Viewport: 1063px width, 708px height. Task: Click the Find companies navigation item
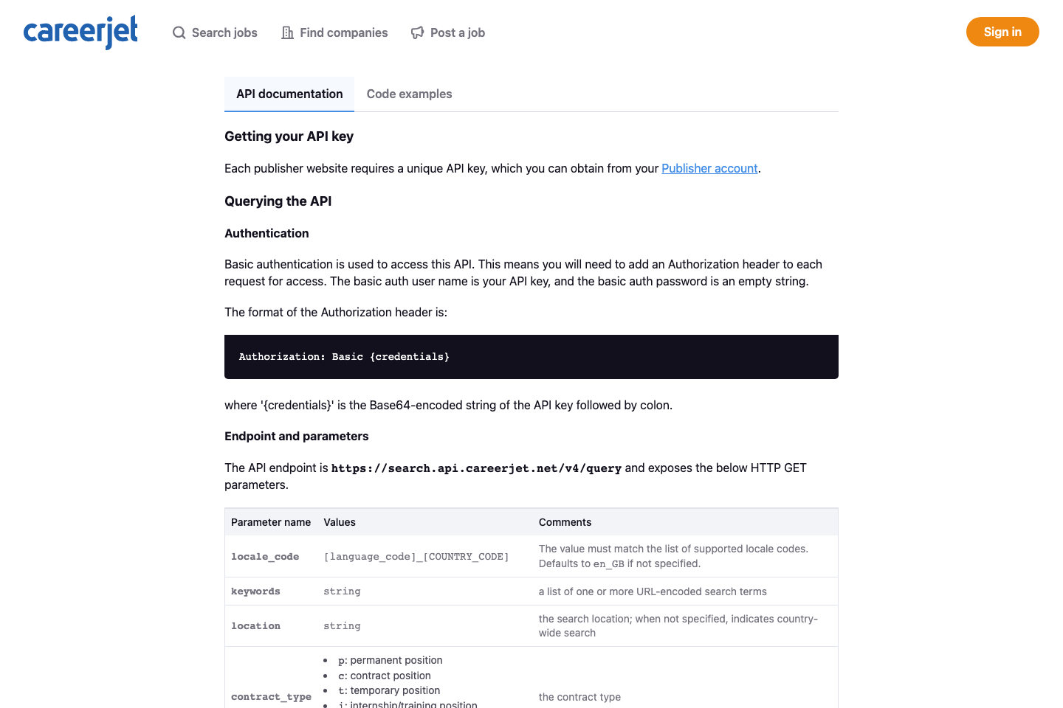pos(343,32)
